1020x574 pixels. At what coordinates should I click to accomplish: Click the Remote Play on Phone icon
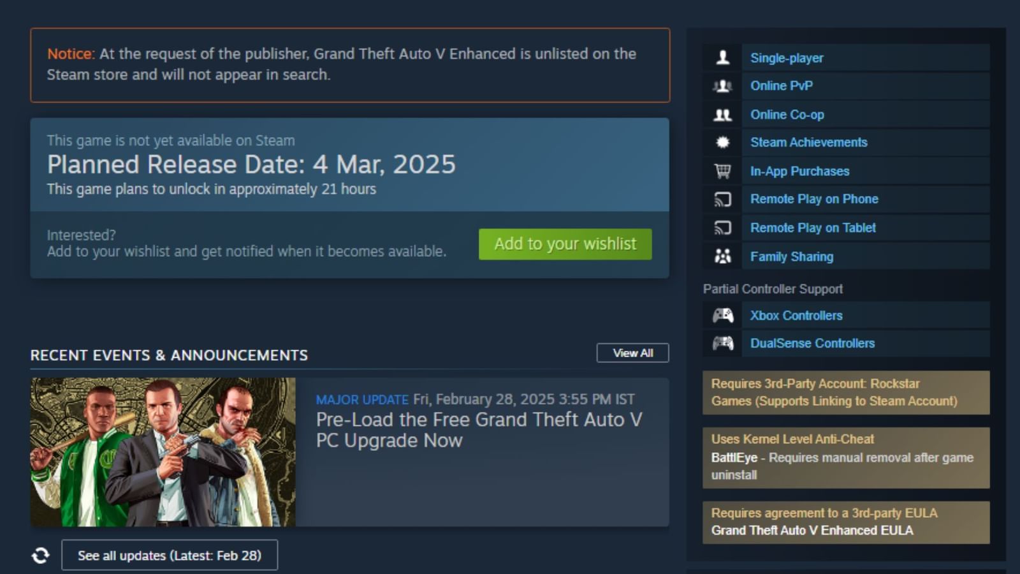click(x=723, y=199)
